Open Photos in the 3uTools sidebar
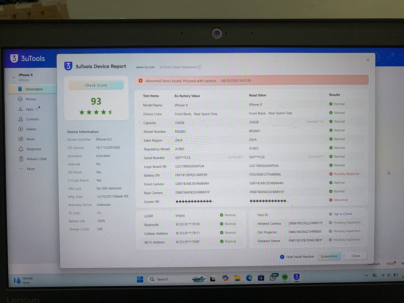The height and width of the screenshot is (303, 404). click(x=31, y=99)
